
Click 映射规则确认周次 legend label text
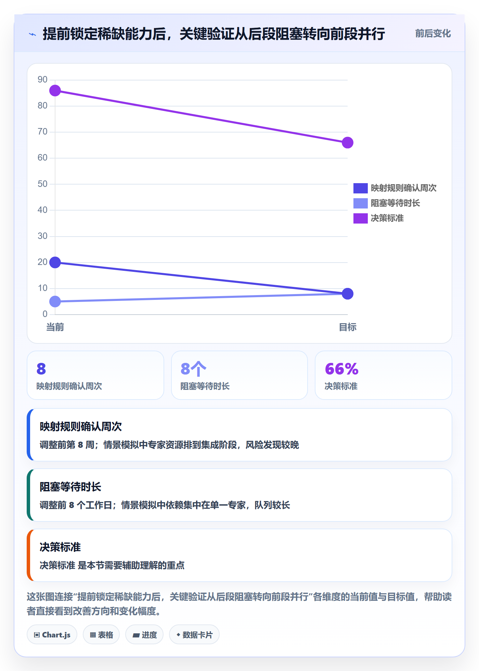(404, 188)
